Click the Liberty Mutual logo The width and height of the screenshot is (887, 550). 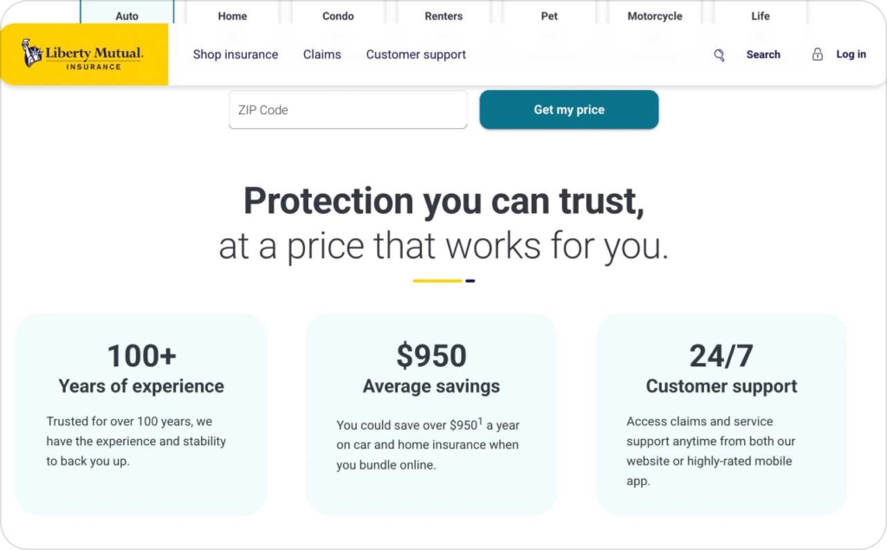point(84,55)
